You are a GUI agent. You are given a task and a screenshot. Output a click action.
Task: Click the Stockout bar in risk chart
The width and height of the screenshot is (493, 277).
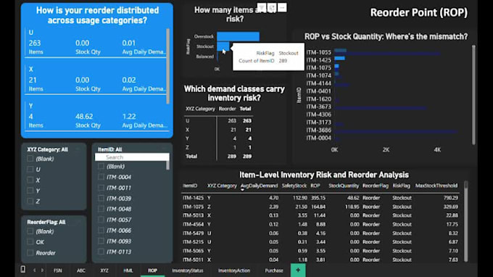click(223, 46)
